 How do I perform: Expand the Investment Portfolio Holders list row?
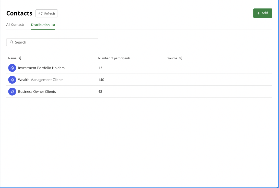pos(41,68)
